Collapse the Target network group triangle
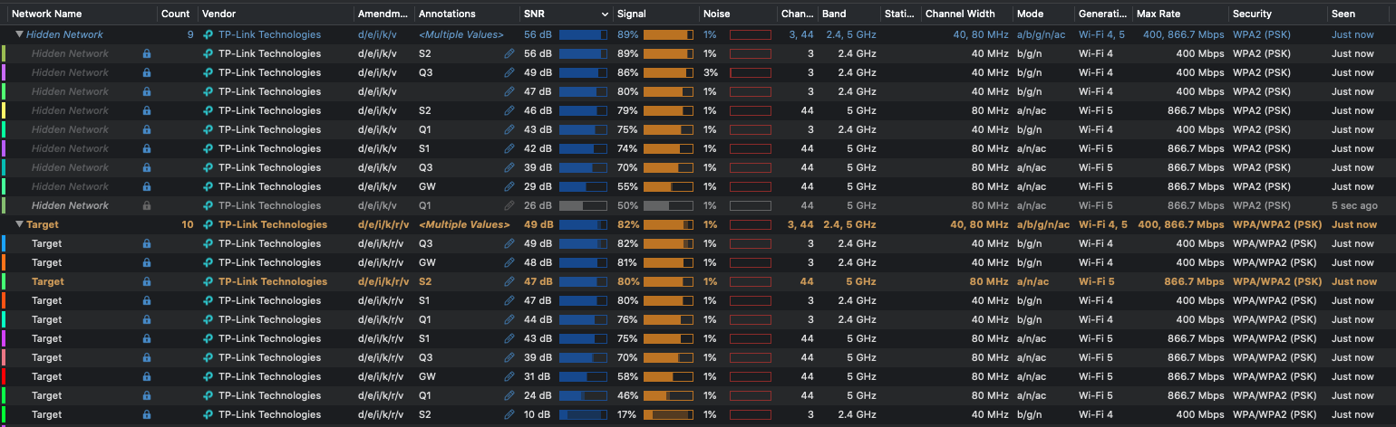Viewport: 1396px width, 427px height. [19, 224]
